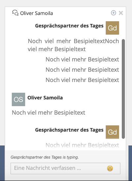Click the lower Gd avatar badge
The height and width of the screenshot is (181, 132).
112,132
